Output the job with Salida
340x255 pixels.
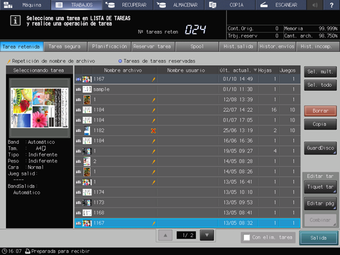coord(318,238)
